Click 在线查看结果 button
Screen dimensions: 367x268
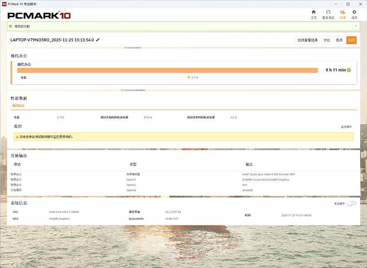pos(307,40)
